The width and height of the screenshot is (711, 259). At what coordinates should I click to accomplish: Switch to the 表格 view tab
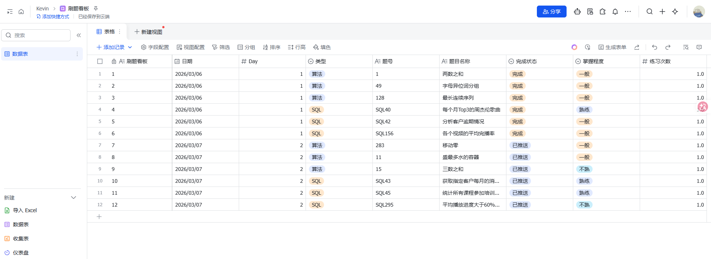[x=106, y=32]
